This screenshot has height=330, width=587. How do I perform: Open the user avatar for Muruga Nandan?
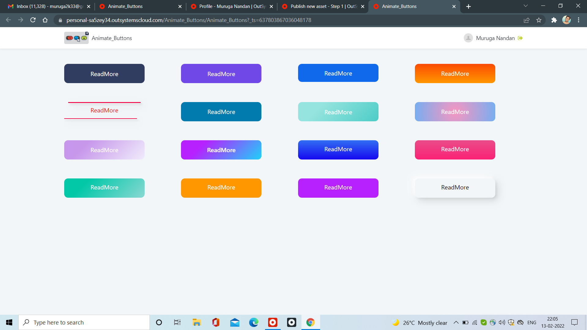coord(468,38)
